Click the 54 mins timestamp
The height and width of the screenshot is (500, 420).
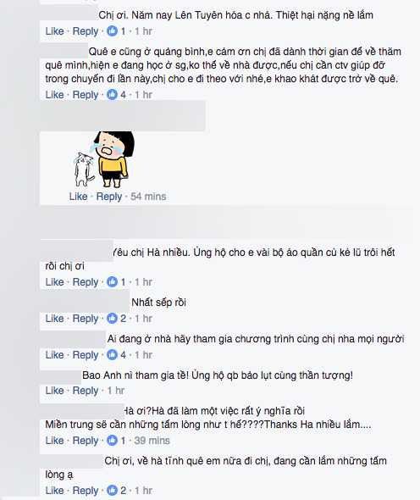(148, 196)
